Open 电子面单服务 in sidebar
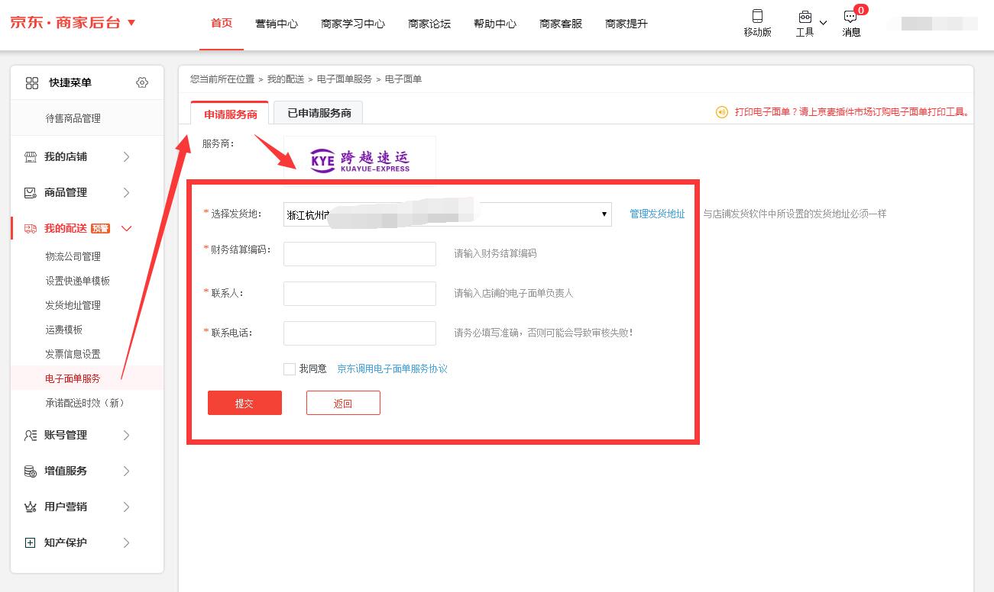This screenshot has width=994, height=592. pyautogui.click(x=73, y=378)
